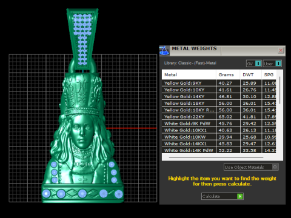Select Yellow Gold:22KY row
This screenshot has width=291, height=218.
219,117
